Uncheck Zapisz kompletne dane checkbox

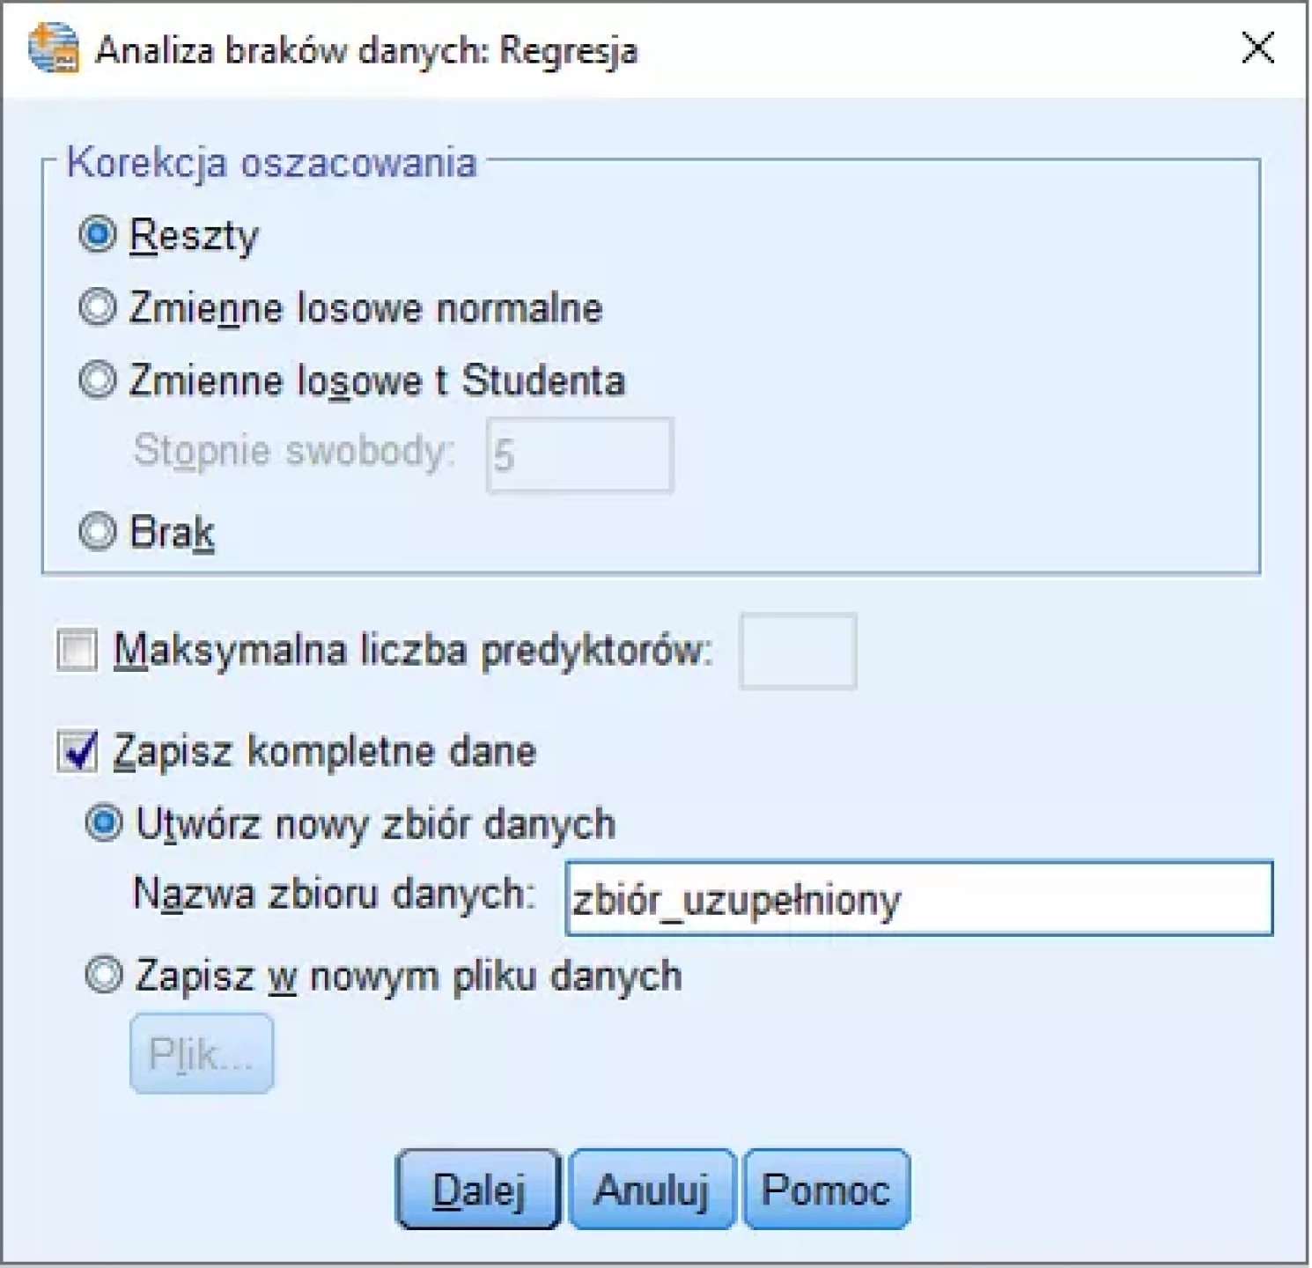click(77, 751)
